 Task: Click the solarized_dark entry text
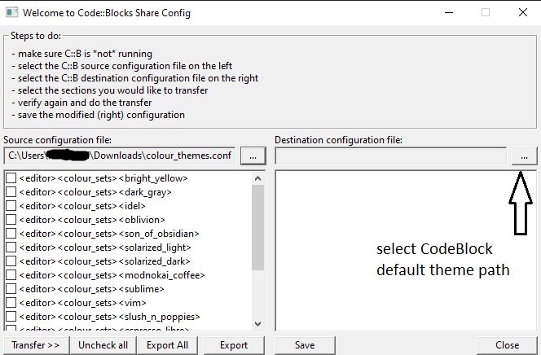105,261
